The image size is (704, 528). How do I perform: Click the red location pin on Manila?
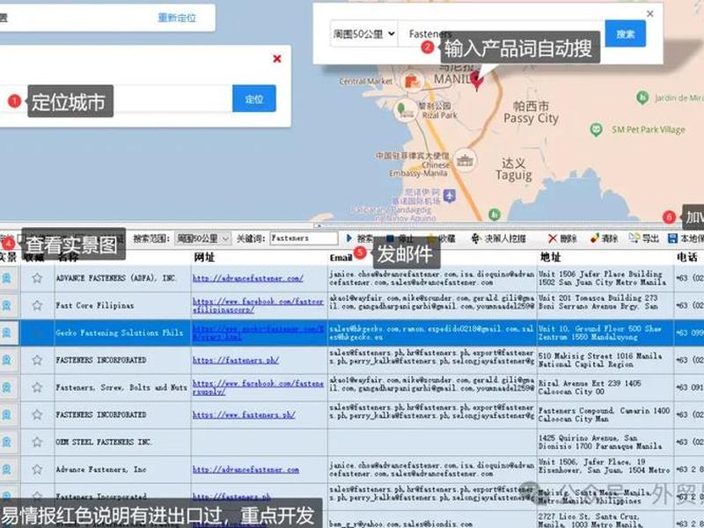[477, 81]
